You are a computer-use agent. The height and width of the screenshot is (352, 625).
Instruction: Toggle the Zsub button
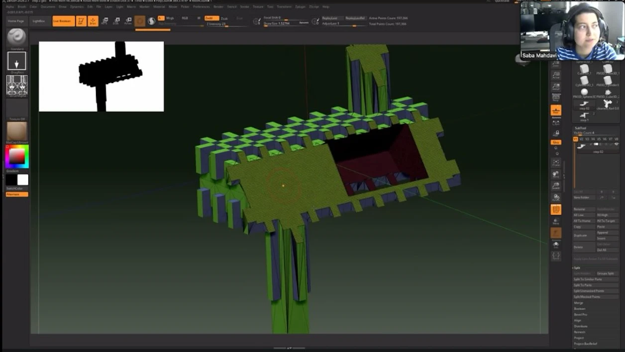click(x=224, y=18)
